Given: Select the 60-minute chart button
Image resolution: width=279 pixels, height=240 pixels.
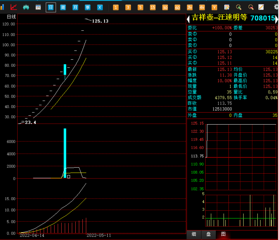Looking at the screenshot, I should 177,8.
